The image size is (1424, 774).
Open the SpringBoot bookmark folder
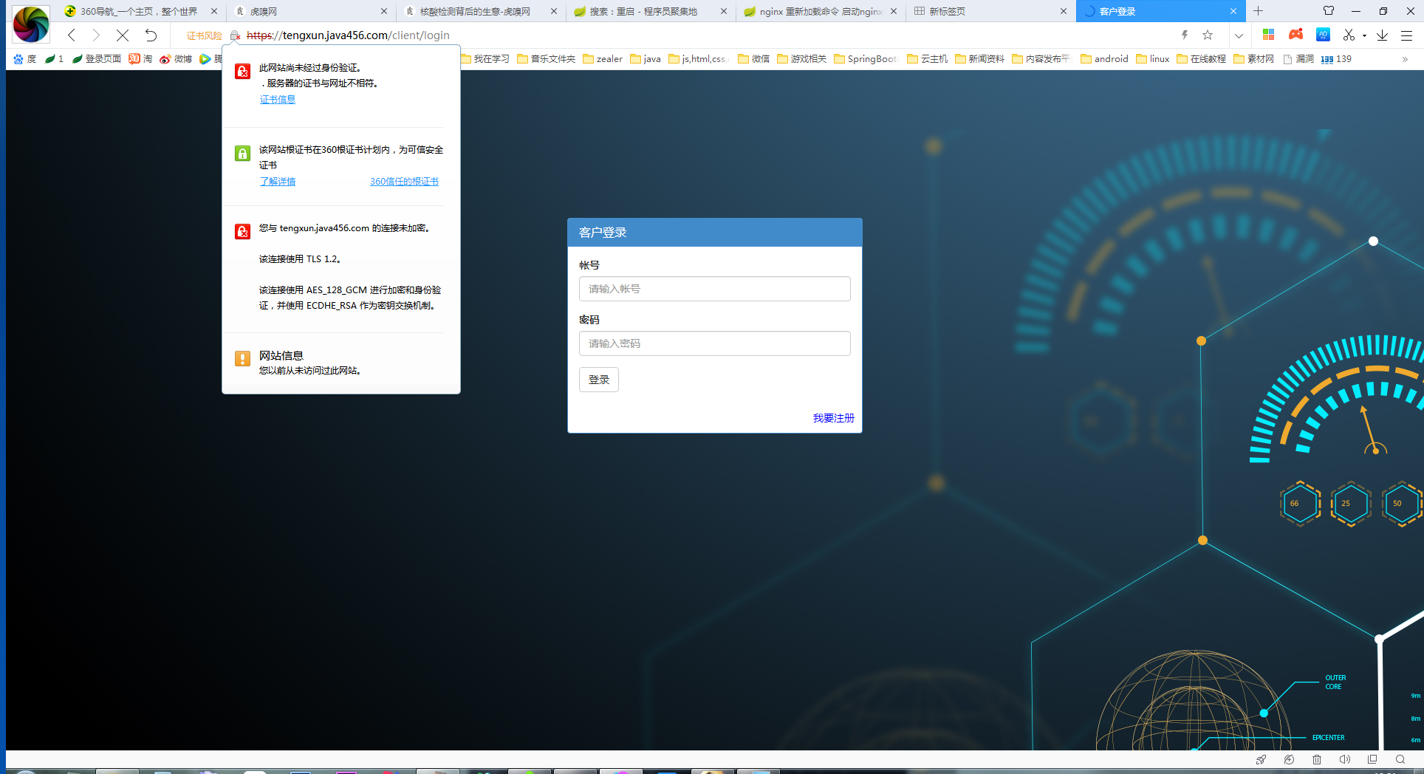(x=865, y=59)
